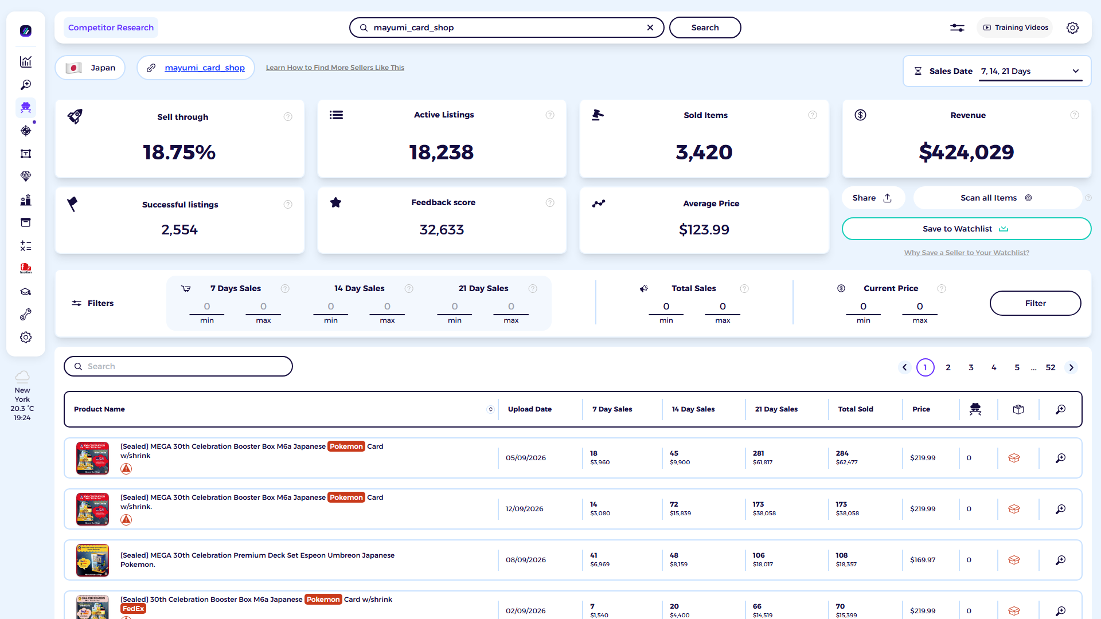Go to next page arrow
The height and width of the screenshot is (619, 1101).
pyautogui.click(x=1071, y=367)
